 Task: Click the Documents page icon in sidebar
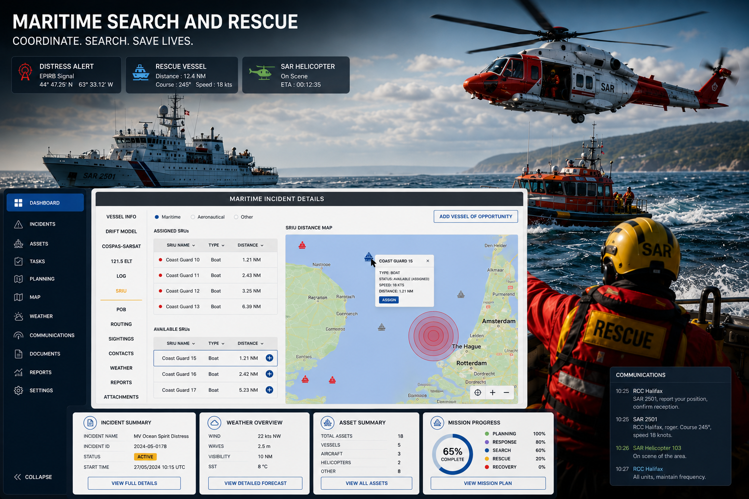tap(19, 354)
